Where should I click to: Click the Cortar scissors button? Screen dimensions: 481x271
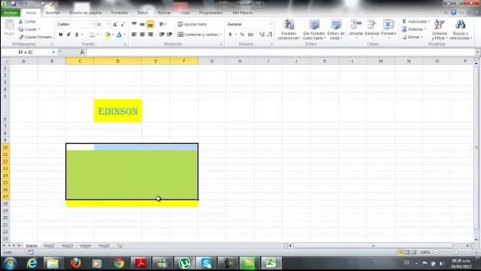coord(27,22)
